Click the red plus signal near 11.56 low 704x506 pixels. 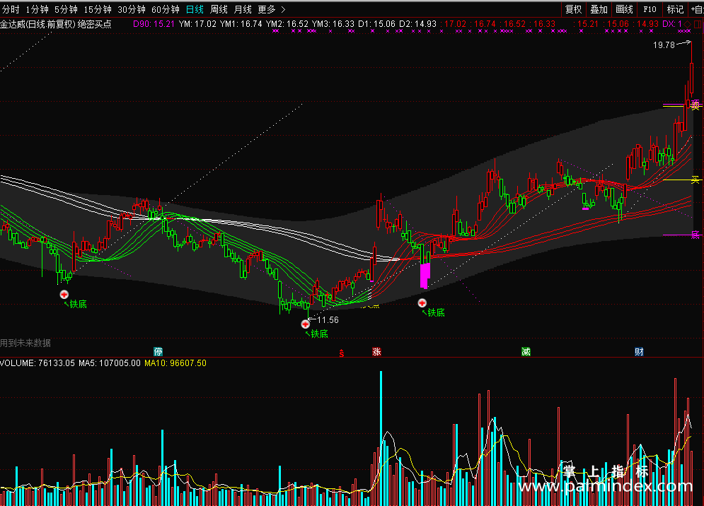(306, 324)
